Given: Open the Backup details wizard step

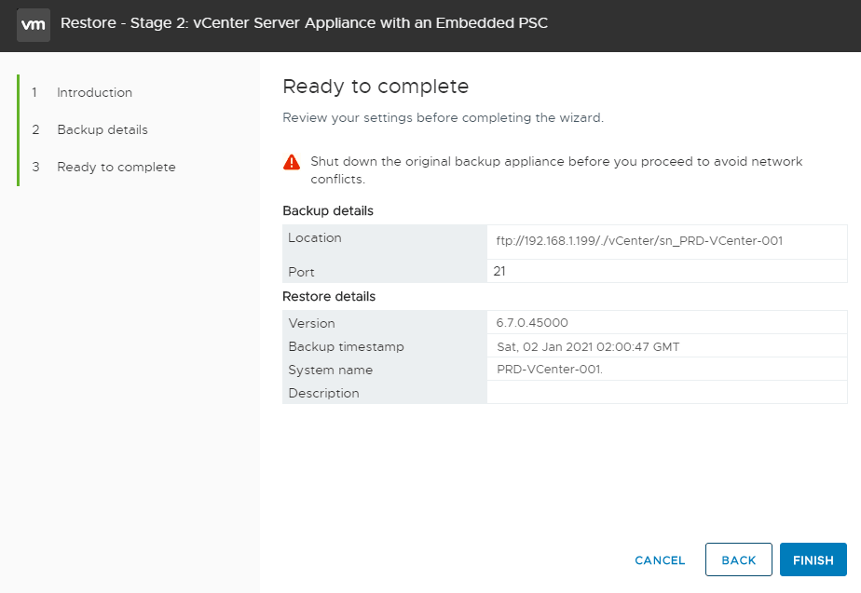Looking at the screenshot, I should point(102,129).
